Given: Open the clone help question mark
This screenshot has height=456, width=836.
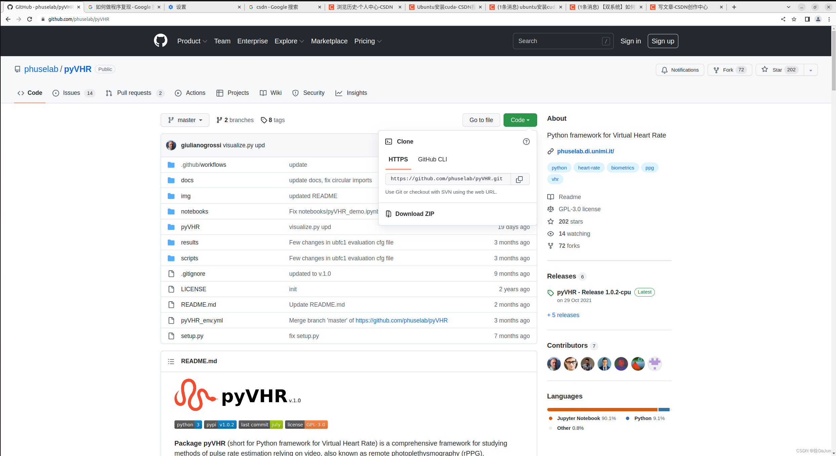Looking at the screenshot, I should point(526,142).
